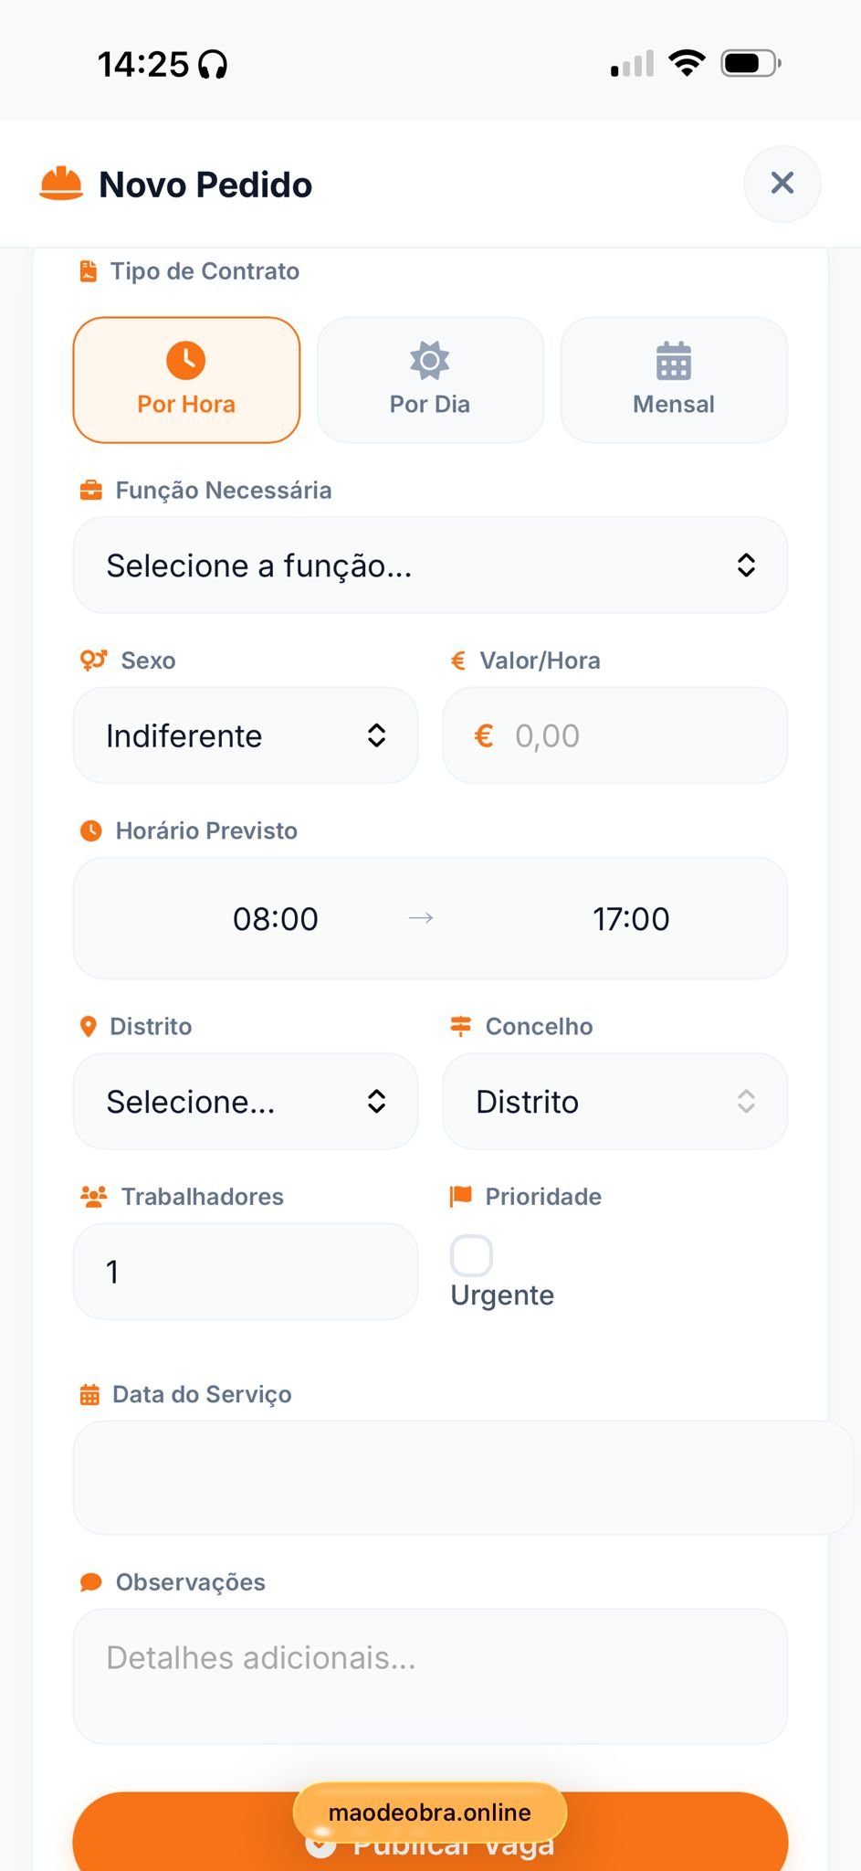Open the Distrito Selecione dropdown
This screenshot has width=861, height=1871.
[x=246, y=1102]
